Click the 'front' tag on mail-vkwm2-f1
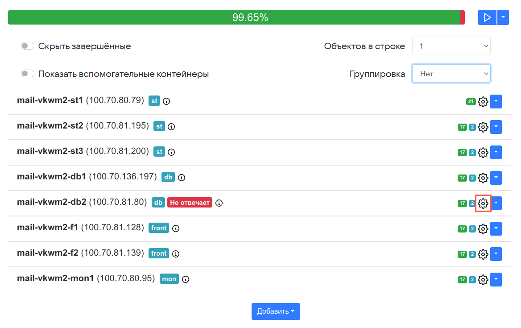 159,228
